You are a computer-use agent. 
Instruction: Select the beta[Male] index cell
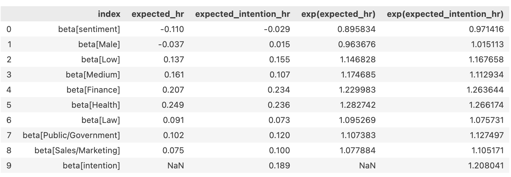click(x=99, y=44)
